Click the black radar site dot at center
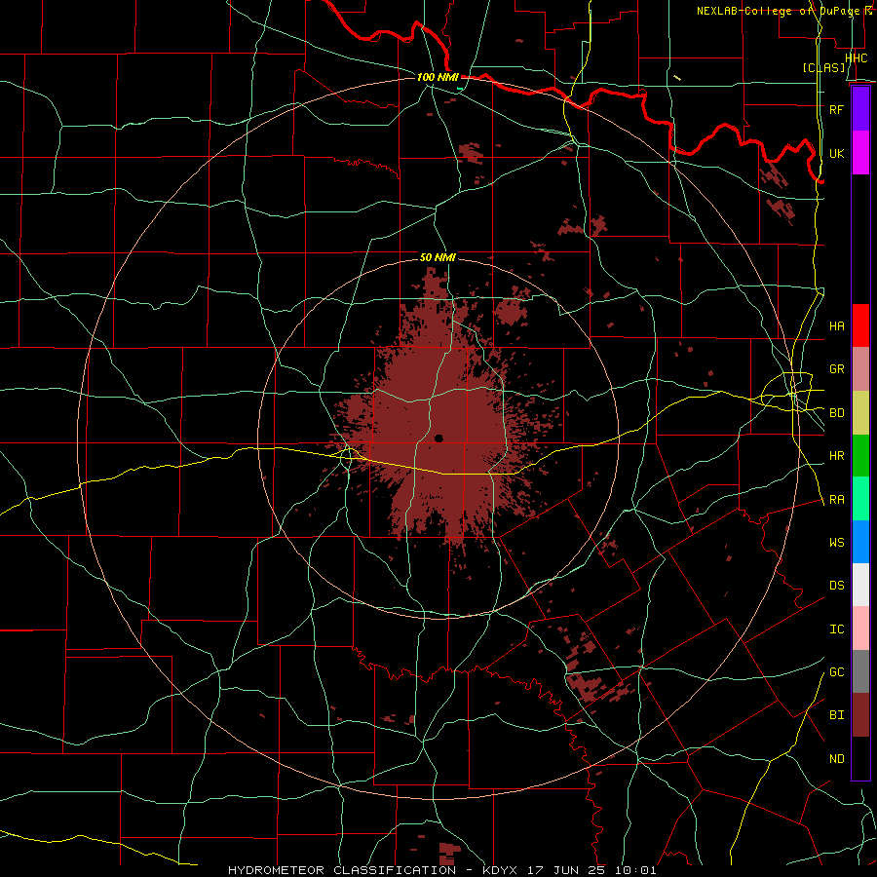Screen dimensions: 877x877 [x=438, y=438]
